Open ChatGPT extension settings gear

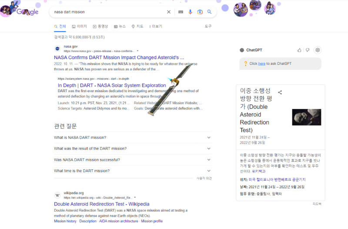tap(318, 50)
